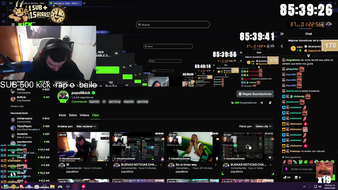
Task: Open options menu for clip W
Action: [x=106, y=165]
